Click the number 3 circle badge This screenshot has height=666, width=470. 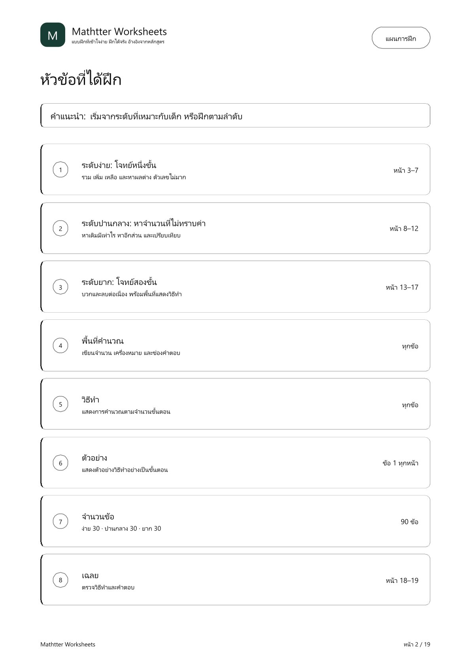[60, 287]
